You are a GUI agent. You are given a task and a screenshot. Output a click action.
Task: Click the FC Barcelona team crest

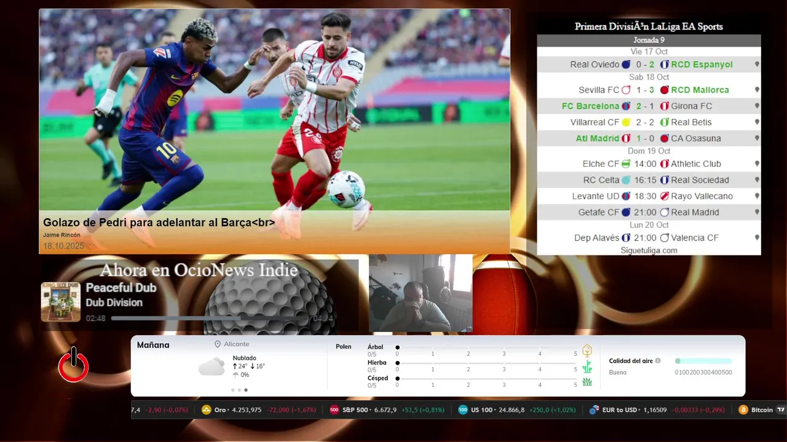(626, 106)
